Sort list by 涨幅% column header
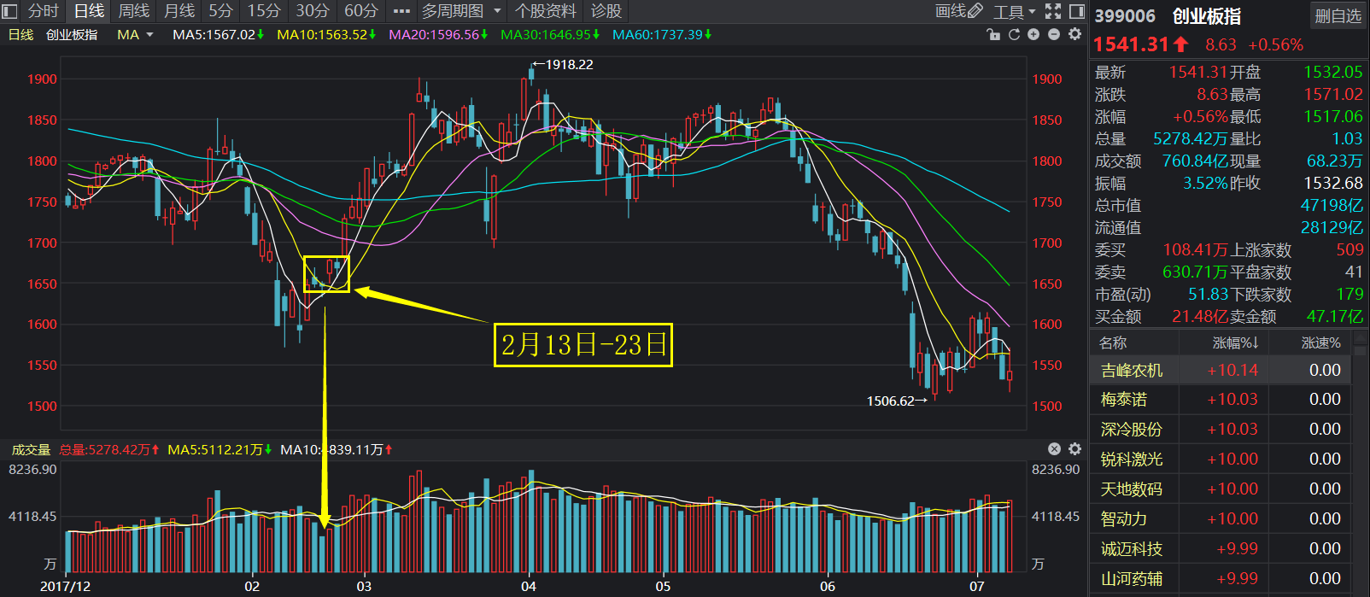The image size is (1370, 597). [x=1235, y=342]
